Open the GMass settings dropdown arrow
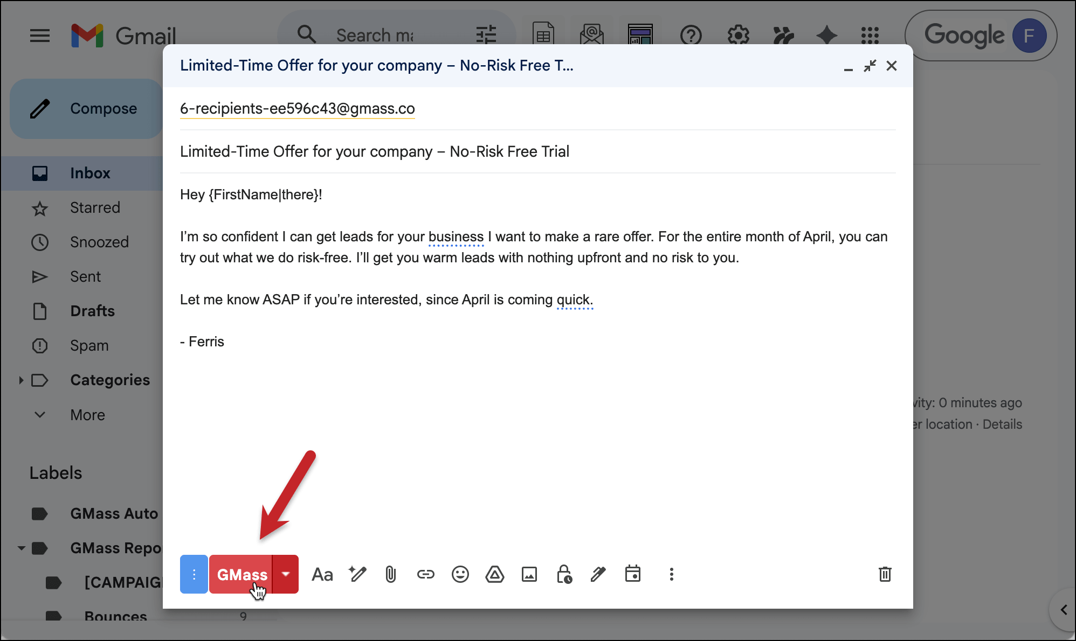The height and width of the screenshot is (641, 1076). coord(286,574)
